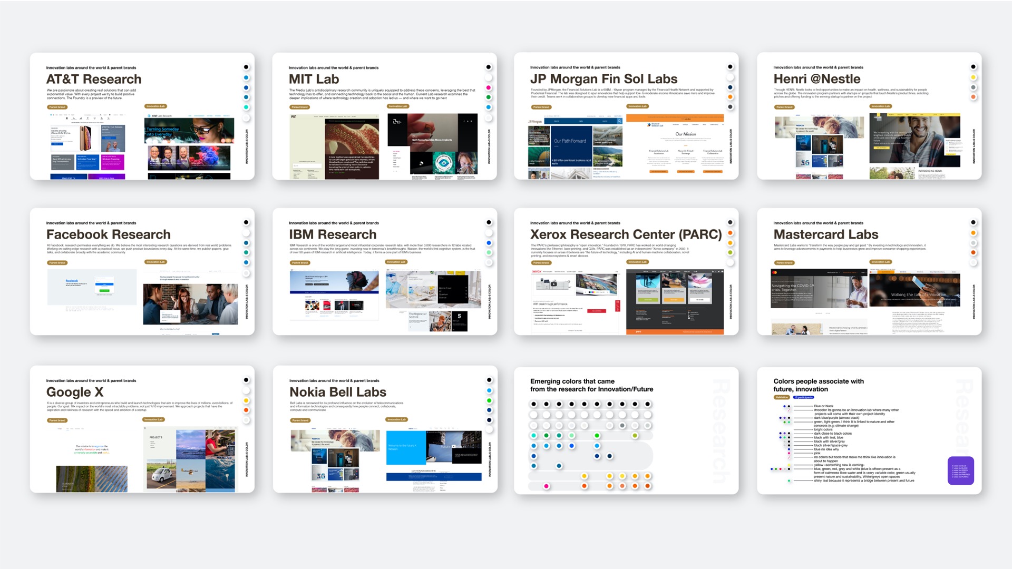The image size is (1012, 569).
Task: Click Innovation Lab label on MIT Lab slide
Action: (398, 106)
